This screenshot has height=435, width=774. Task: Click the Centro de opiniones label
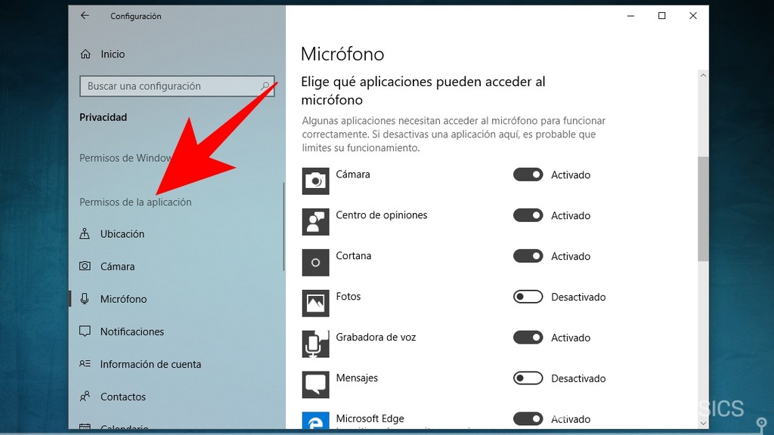point(382,215)
